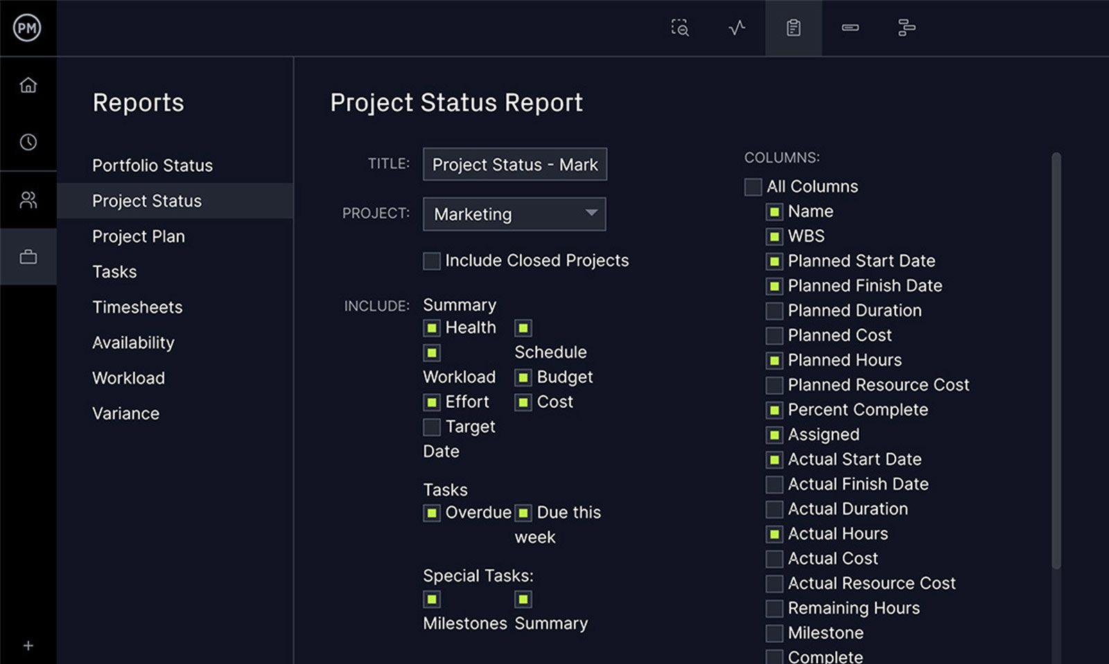1109x664 pixels.
Task: Enable the All Columns checkbox
Action: click(753, 186)
